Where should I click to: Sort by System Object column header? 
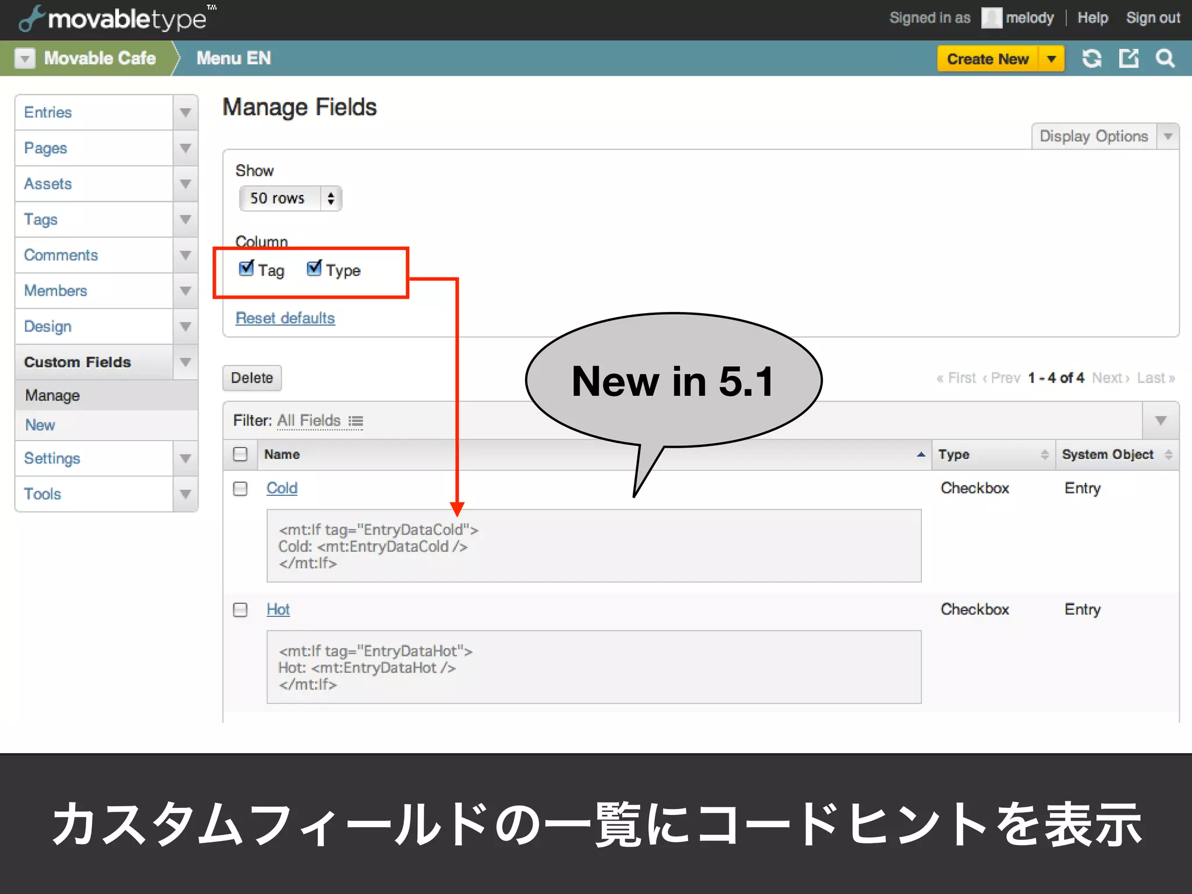tap(1117, 455)
